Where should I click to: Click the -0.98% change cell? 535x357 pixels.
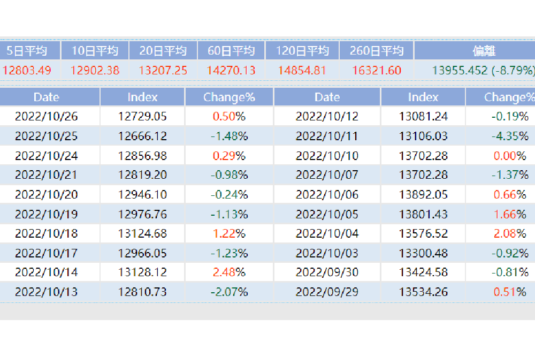(x=229, y=174)
